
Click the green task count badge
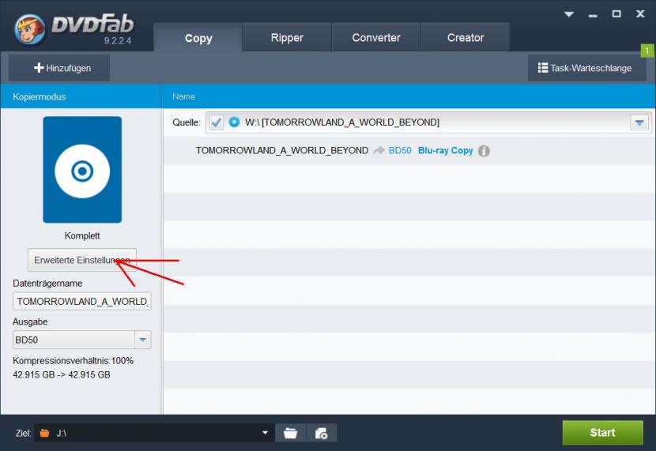(647, 51)
